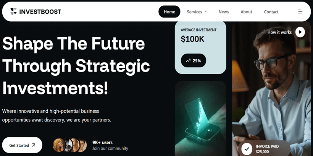Play the How it works video
This screenshot has height=156, width=313.
(x=300, y=32)
